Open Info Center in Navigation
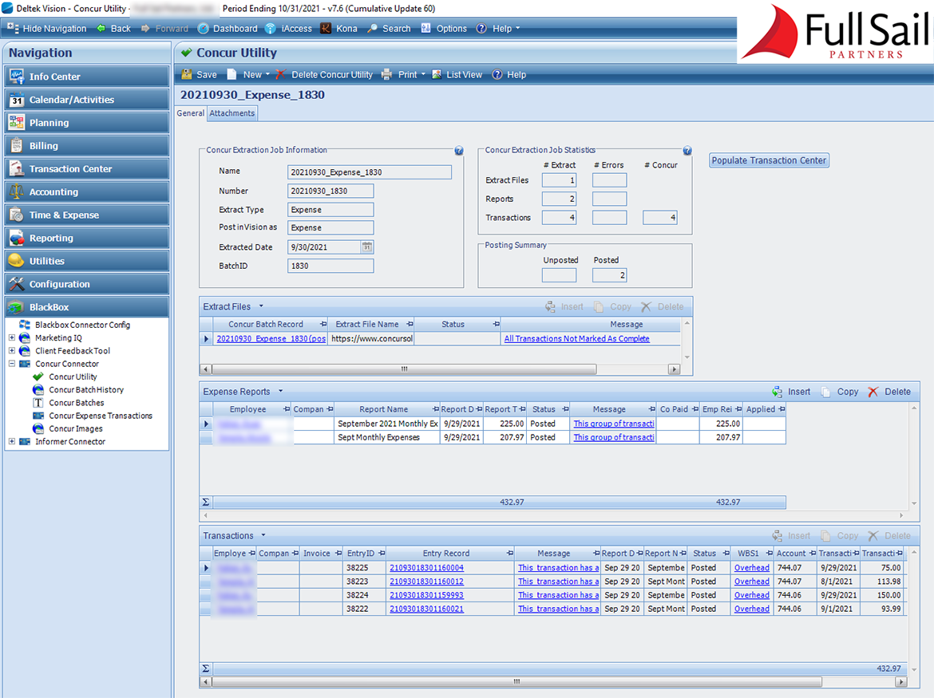This screenshot has height=698, width=934. [87, 76]
